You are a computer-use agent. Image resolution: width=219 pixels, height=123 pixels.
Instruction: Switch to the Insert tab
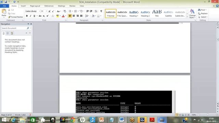tap(23, 6)
